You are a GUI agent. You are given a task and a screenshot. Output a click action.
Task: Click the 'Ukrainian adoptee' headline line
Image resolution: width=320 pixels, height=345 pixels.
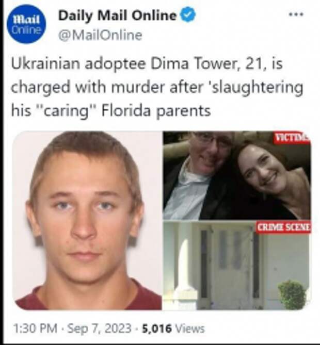click(147, 64)
